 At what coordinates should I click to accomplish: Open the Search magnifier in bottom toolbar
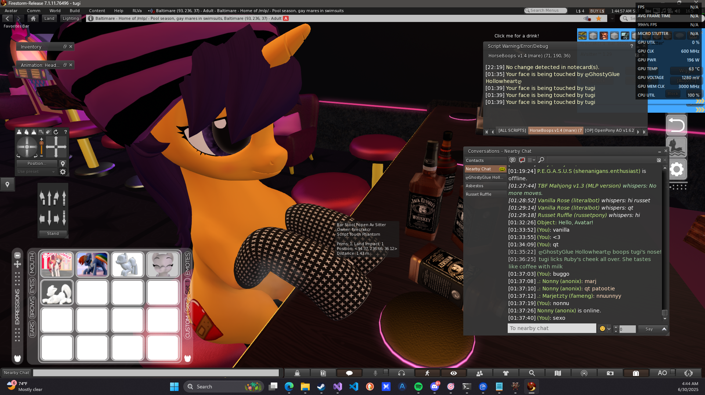click(x=532, y=373)
